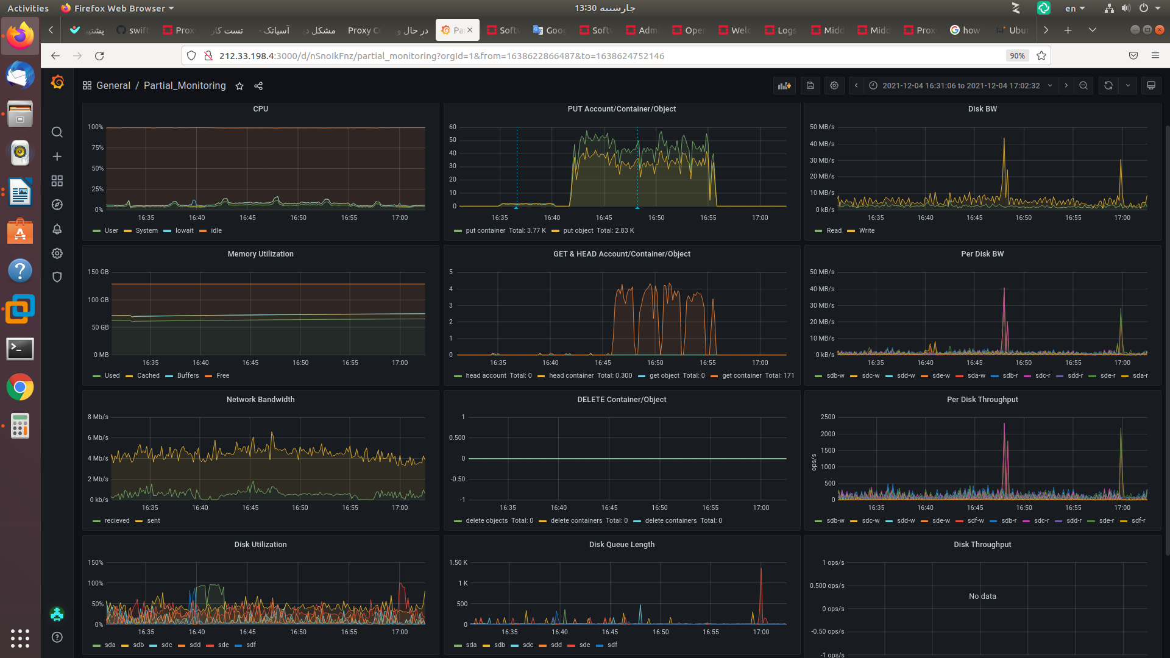Open the Server Admin shield icon
Screen dimensions: 1170x658
[57, 277]
